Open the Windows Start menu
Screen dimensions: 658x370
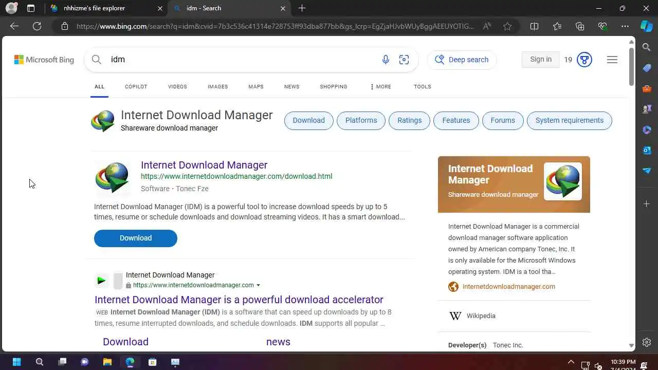pos(16,362)
